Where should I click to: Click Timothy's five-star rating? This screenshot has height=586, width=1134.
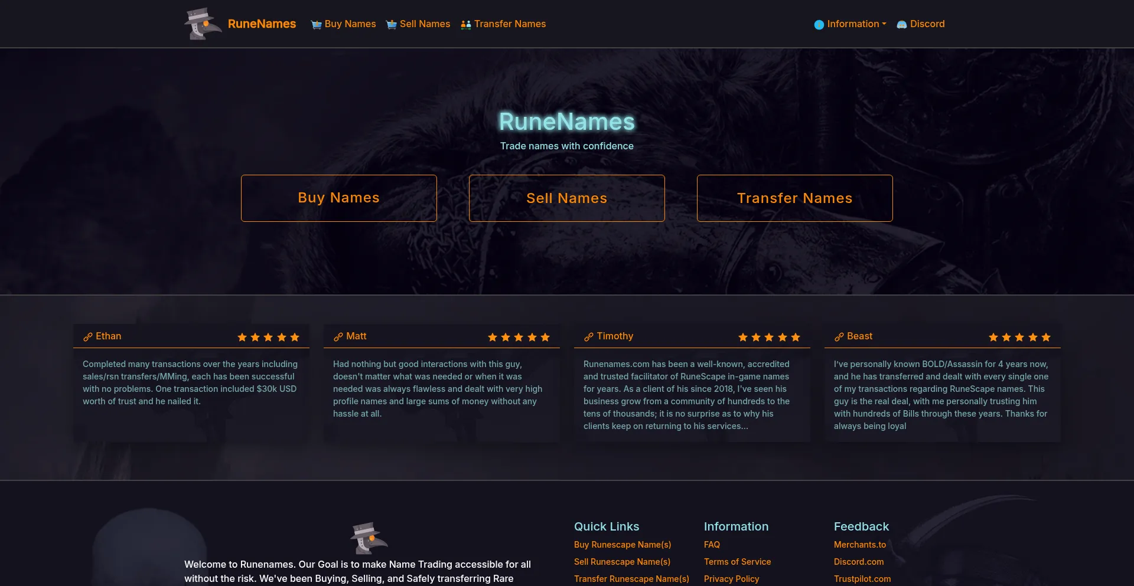769,337
